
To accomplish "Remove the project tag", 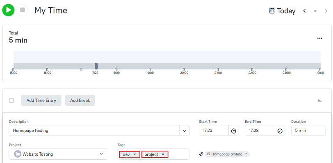I will 163,154.
